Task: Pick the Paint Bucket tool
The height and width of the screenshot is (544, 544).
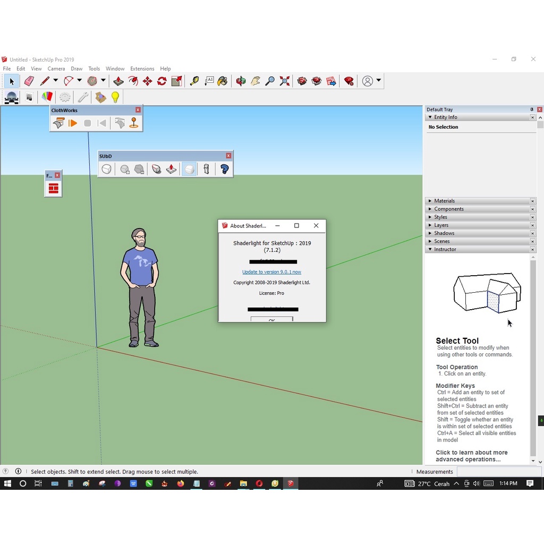Action: 223,81
